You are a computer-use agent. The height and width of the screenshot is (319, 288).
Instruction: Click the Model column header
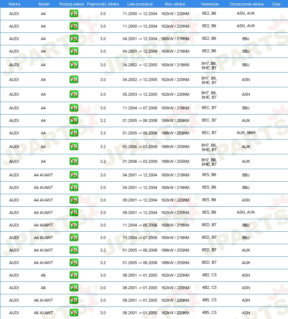44,4
